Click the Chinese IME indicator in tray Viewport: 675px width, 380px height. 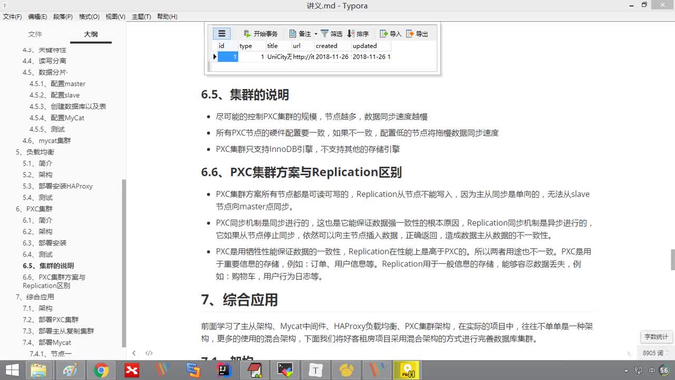[x=652, y=370]
